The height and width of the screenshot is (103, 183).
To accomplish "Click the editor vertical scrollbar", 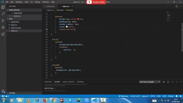I will point(182,37).
